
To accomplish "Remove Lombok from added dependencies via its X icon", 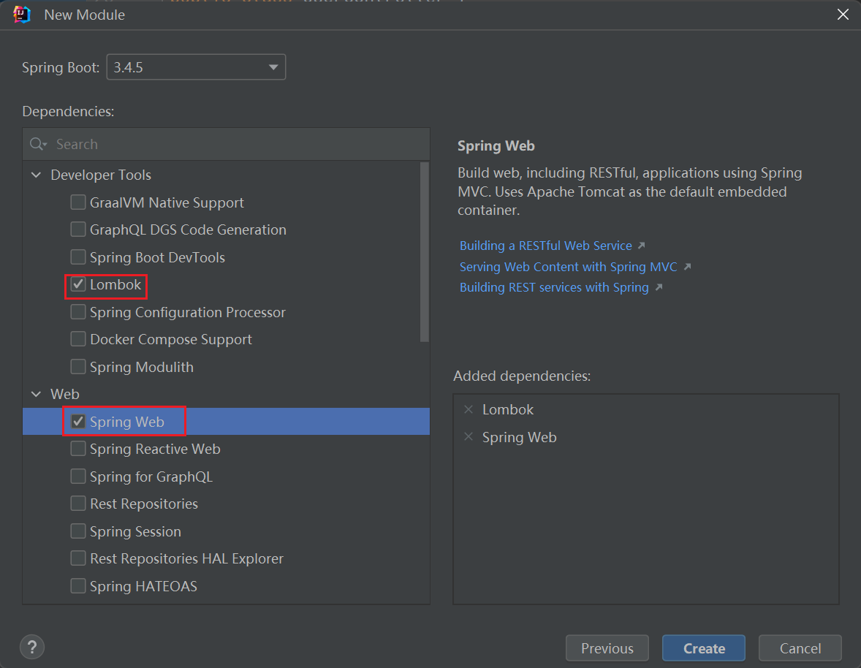I will (468, 409).
